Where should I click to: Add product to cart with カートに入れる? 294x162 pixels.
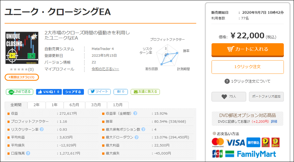[247, 49]
